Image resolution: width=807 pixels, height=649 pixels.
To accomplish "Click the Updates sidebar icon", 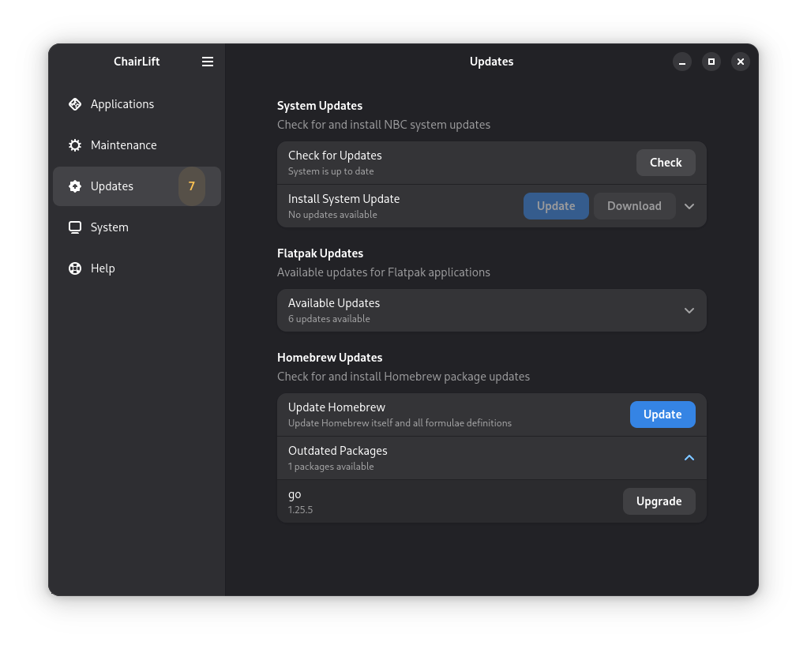I will tap(75, 186).
